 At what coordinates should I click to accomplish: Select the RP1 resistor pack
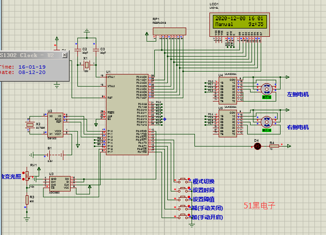click(x=169, y=31)
